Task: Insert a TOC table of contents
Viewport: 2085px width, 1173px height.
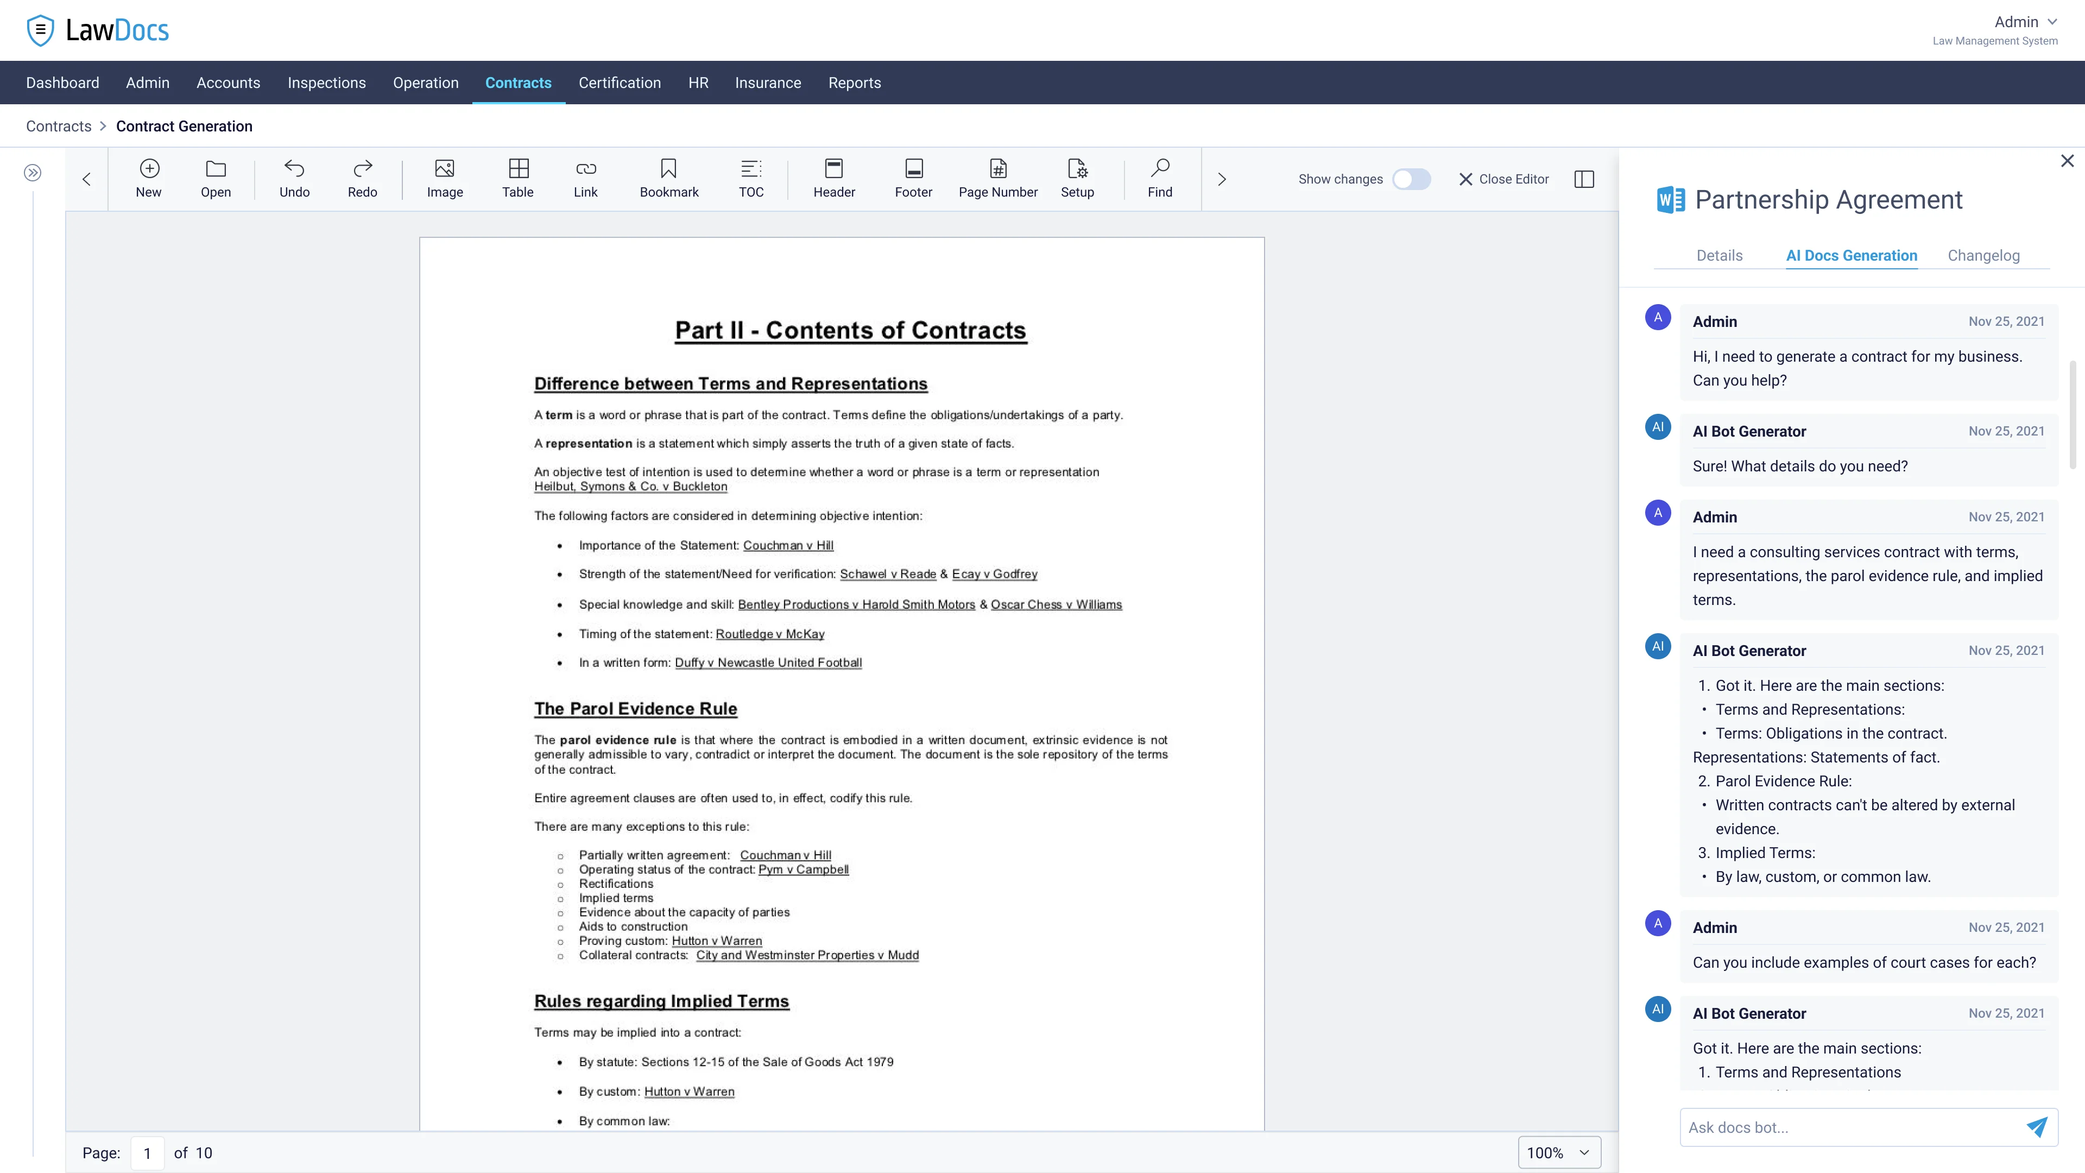Action: tap(751, 179)
